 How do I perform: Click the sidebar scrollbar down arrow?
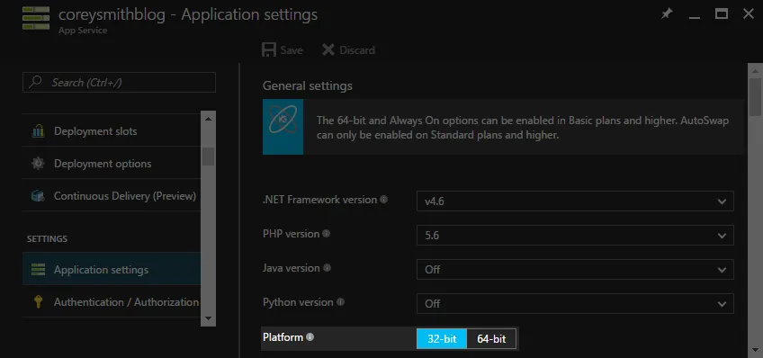click(208, 318)
